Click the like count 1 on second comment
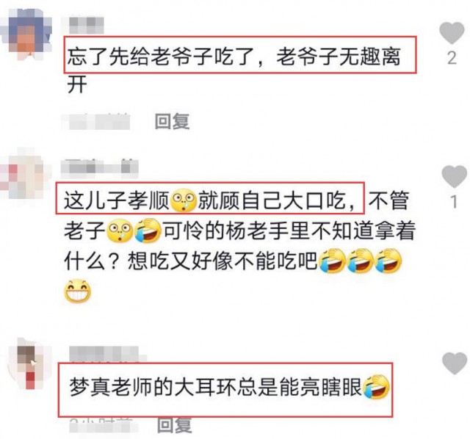This screenshot has height=439, width=470. [454, 201]
